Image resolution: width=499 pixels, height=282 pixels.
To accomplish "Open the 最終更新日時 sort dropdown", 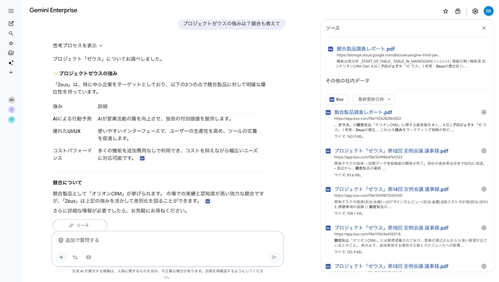I will pos(374,99).
